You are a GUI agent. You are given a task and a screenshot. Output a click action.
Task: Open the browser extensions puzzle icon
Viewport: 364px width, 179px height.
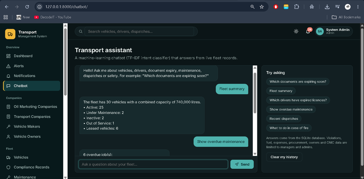[296, 7]
